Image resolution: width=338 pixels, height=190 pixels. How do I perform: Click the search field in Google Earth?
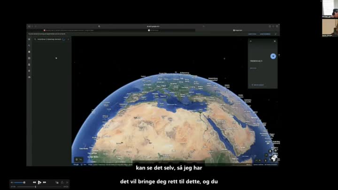[x=49, y=39]
